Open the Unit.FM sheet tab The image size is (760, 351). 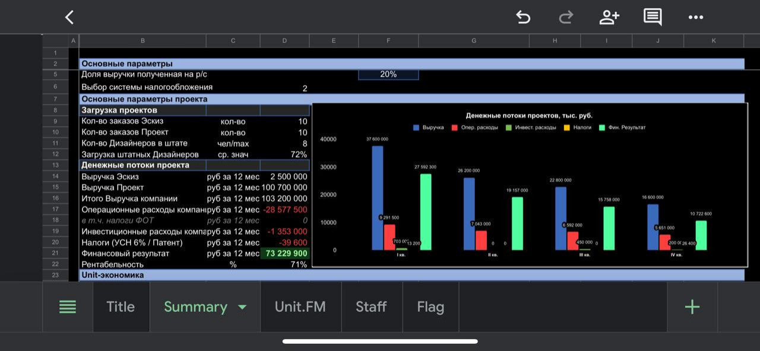point(300,307)
